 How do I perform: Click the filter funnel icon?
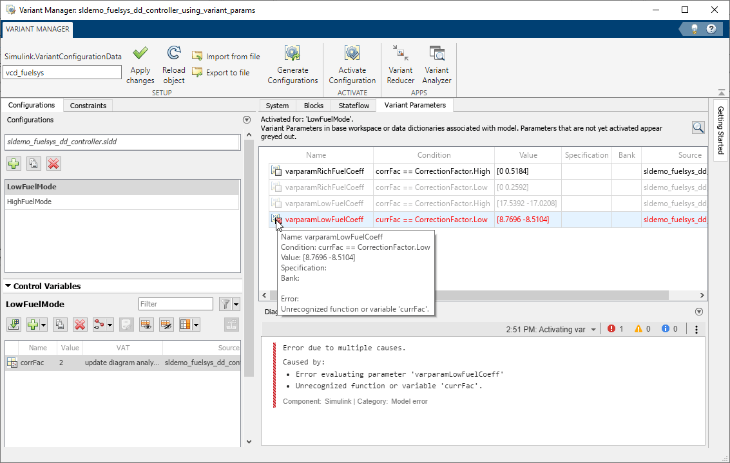(x=226, y=305)
